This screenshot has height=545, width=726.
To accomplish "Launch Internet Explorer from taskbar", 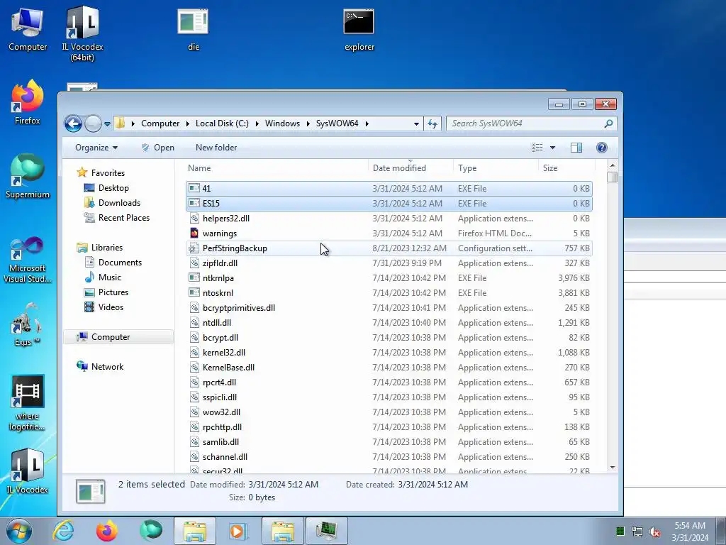I will tap(63, 531).
